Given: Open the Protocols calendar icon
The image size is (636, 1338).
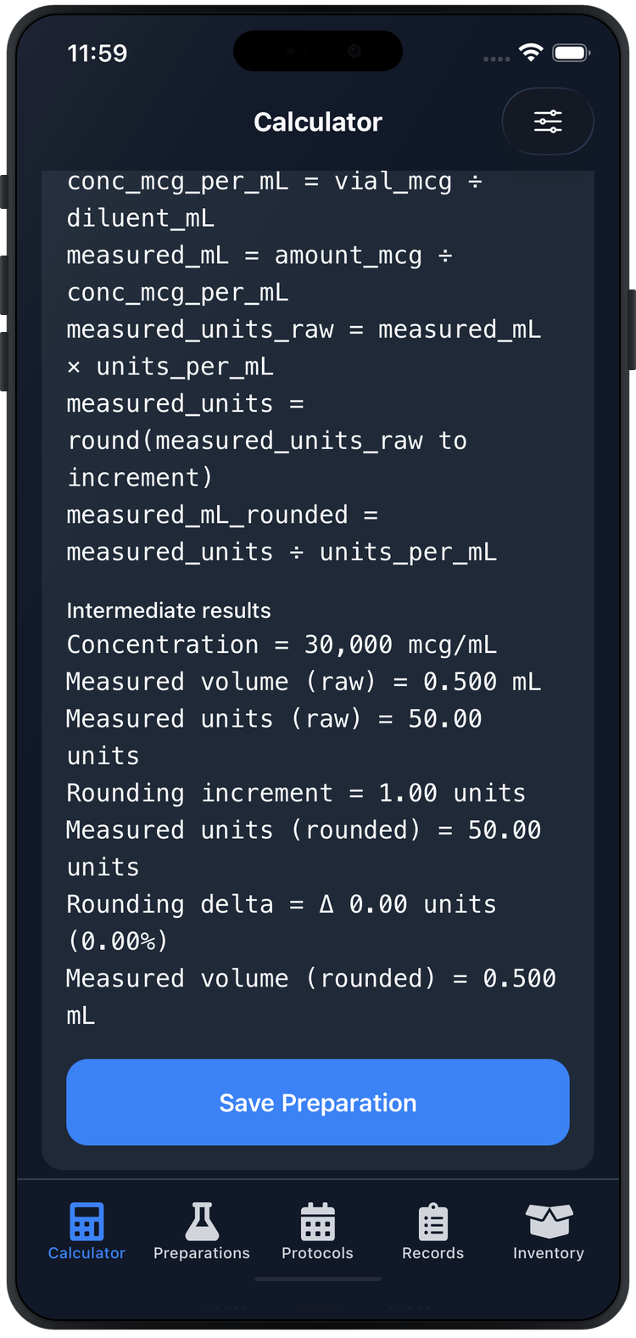Looking at the screenshot, I should coord(317,1223).
